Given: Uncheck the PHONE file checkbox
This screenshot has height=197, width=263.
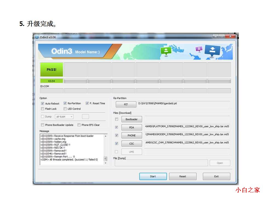Looking at the screenshot, I should tap(117, 135).
